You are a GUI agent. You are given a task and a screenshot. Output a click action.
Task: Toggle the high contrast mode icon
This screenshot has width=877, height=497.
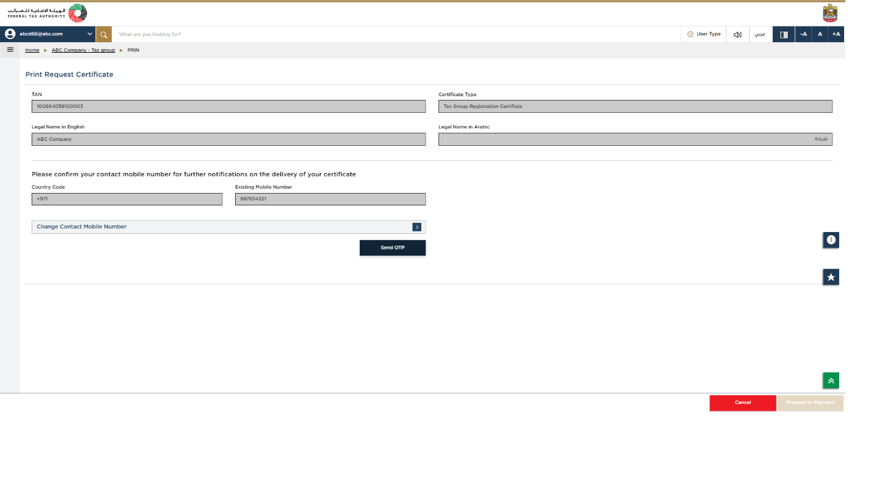pyautogui.click(x=783, y=34)
